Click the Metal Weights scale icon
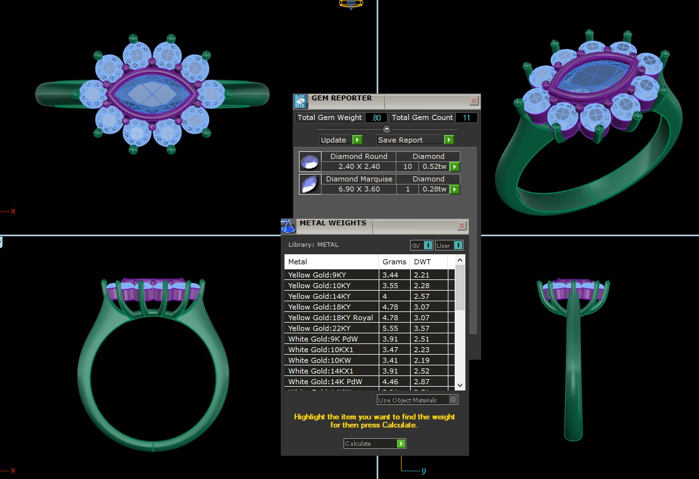Screen dimensions: 699x479 point(288,226)
